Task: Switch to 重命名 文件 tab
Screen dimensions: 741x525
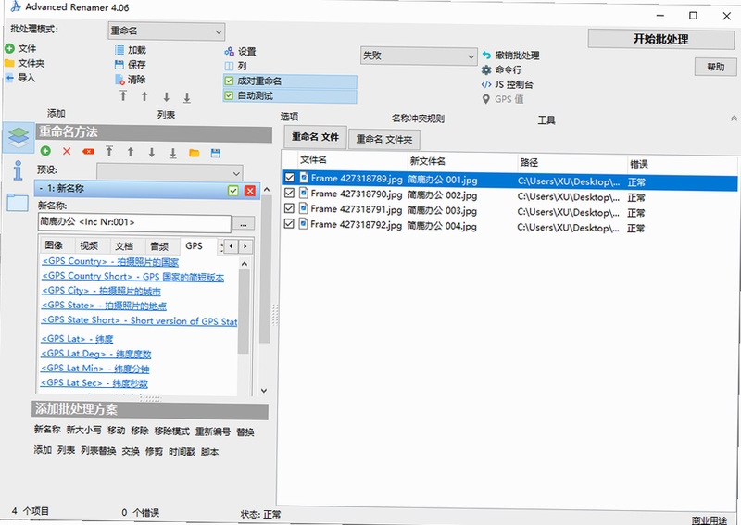Action: [x=315, y=137]
